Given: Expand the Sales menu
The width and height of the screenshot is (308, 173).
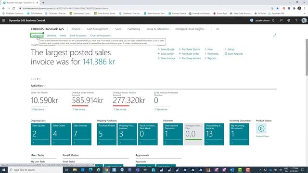Looking at the screenshot, I should pos(119,29).
